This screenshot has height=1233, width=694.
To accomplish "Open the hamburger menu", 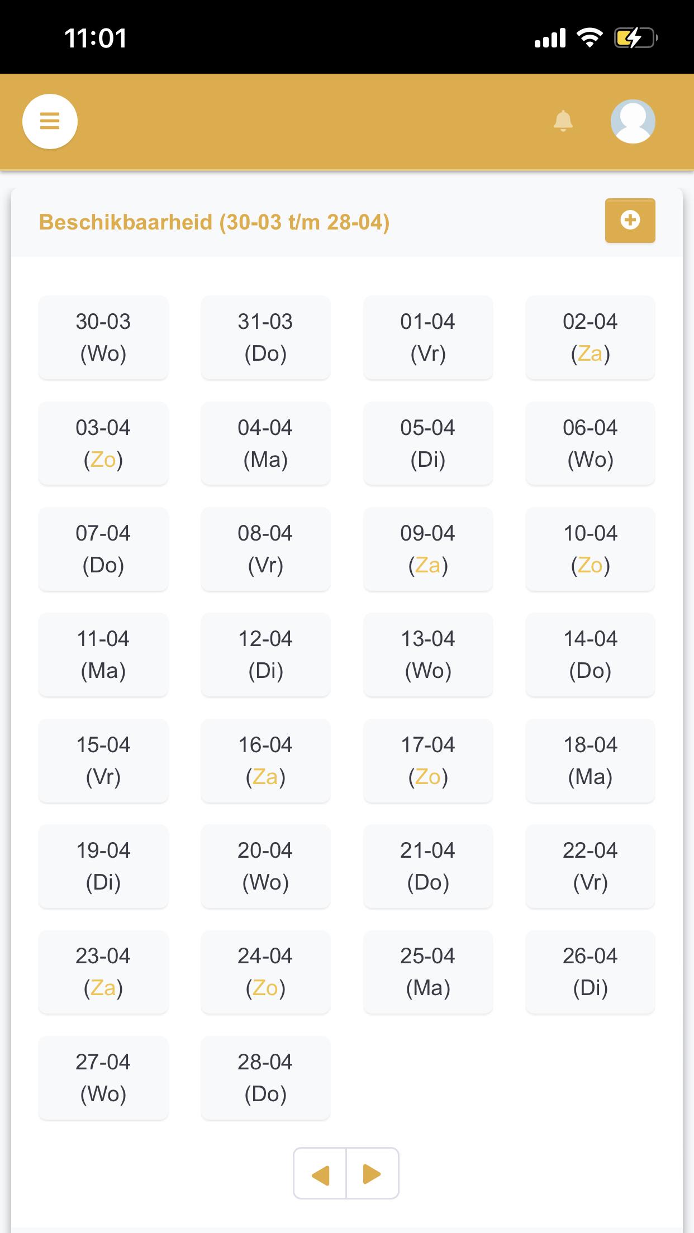I will coord(50,121).
